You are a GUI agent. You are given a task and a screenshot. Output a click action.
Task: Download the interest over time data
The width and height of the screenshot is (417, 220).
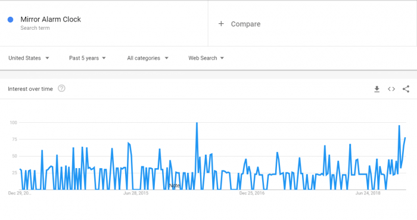[377, 89]
